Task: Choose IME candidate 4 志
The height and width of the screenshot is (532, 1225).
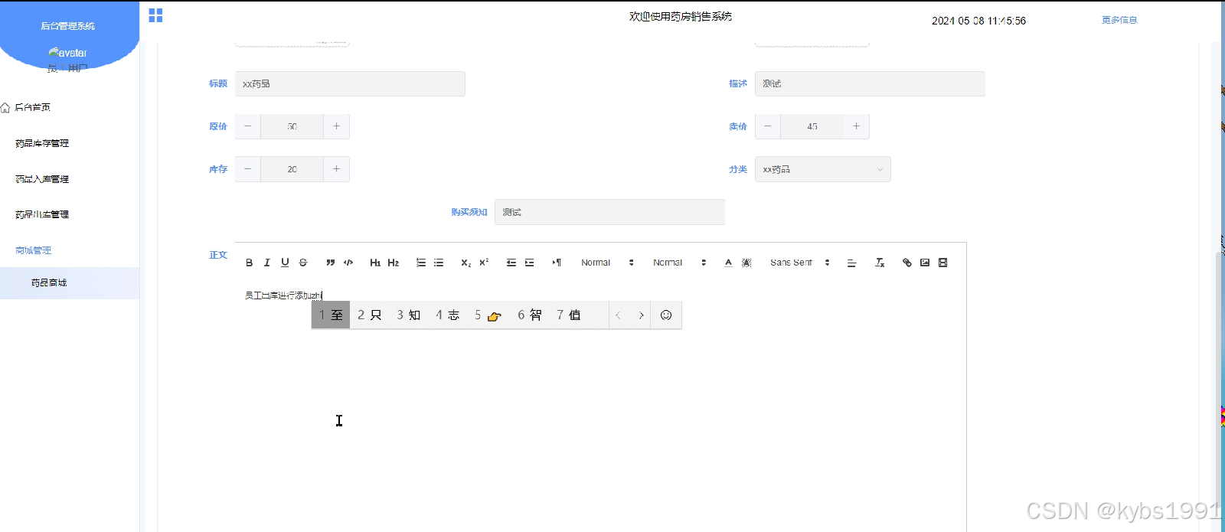Action: tap(448, 315)
